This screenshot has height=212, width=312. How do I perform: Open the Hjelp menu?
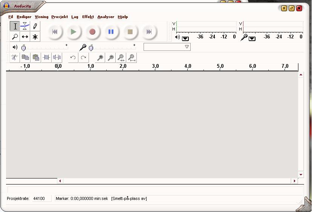pos(123,17)
